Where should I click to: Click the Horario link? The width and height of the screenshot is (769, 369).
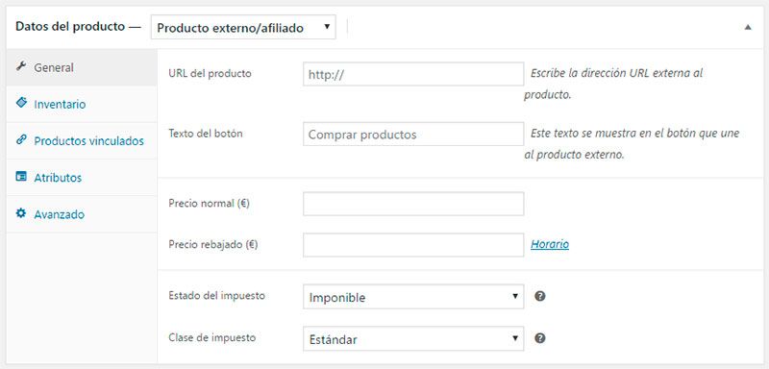tap(550, 244)
